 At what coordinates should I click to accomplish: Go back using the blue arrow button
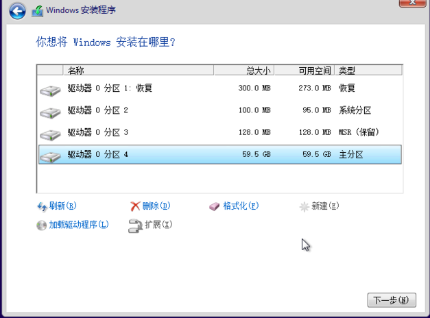[x=17, y=11]
